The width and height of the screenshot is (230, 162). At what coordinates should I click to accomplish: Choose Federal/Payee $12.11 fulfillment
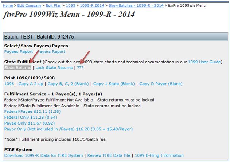pyautogui.click(x=32, y=112)
